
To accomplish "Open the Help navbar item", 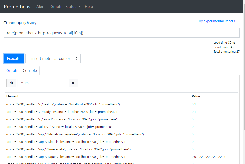I will (89, 7).
